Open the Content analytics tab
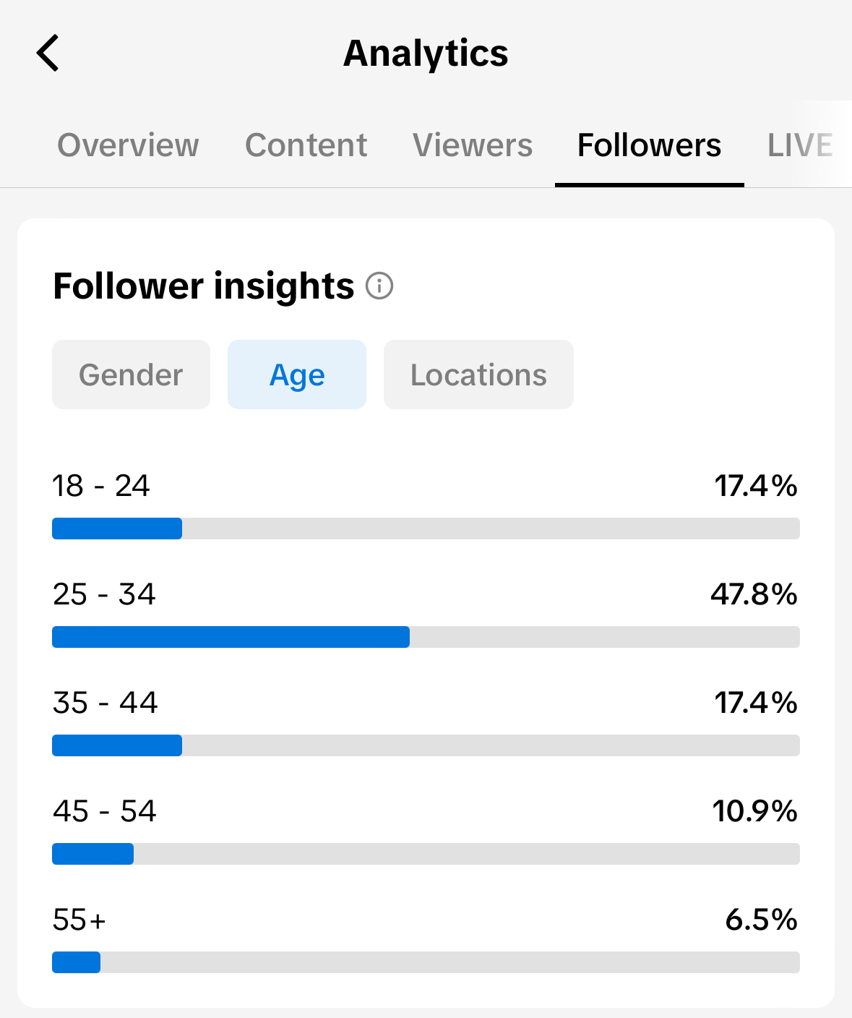The image size is (852, 1018). 306,145
